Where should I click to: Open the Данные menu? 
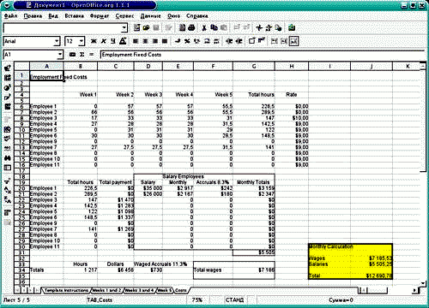point(150,16)
